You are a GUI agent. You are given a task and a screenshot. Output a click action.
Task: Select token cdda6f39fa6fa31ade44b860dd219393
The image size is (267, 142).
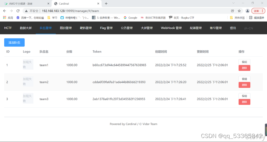(119, 82)
